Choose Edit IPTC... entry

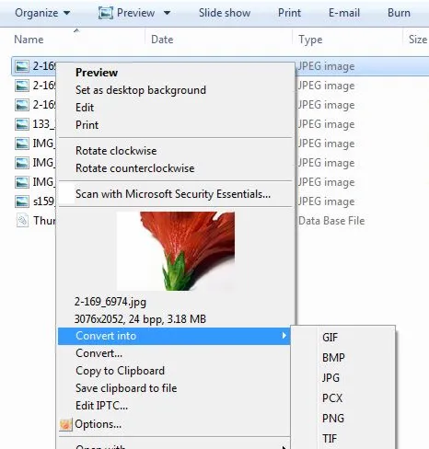pos(101,406)
